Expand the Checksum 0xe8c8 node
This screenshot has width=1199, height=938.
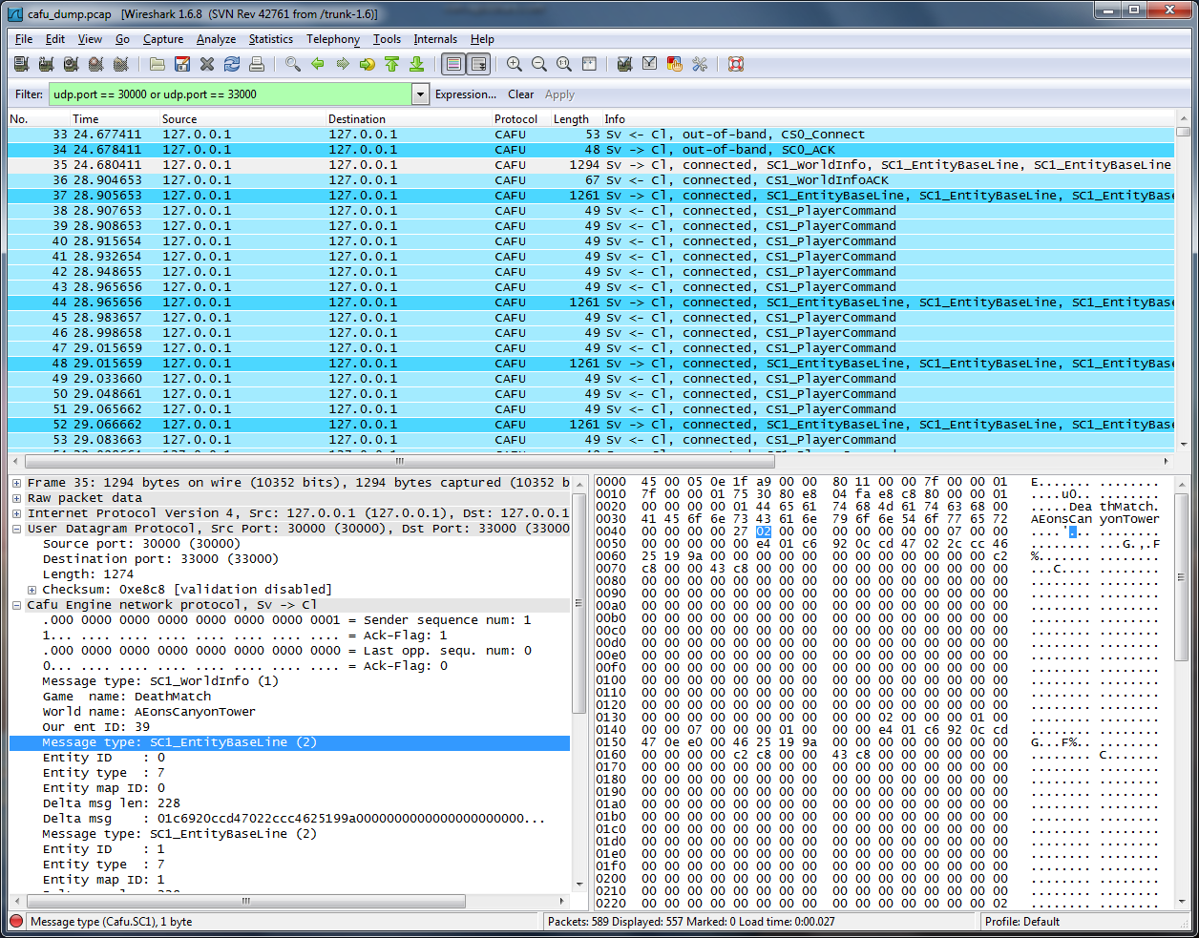tap(32, 590)
